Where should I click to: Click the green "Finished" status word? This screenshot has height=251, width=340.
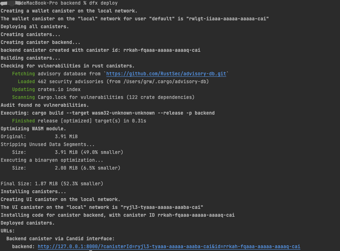(24, 121)
